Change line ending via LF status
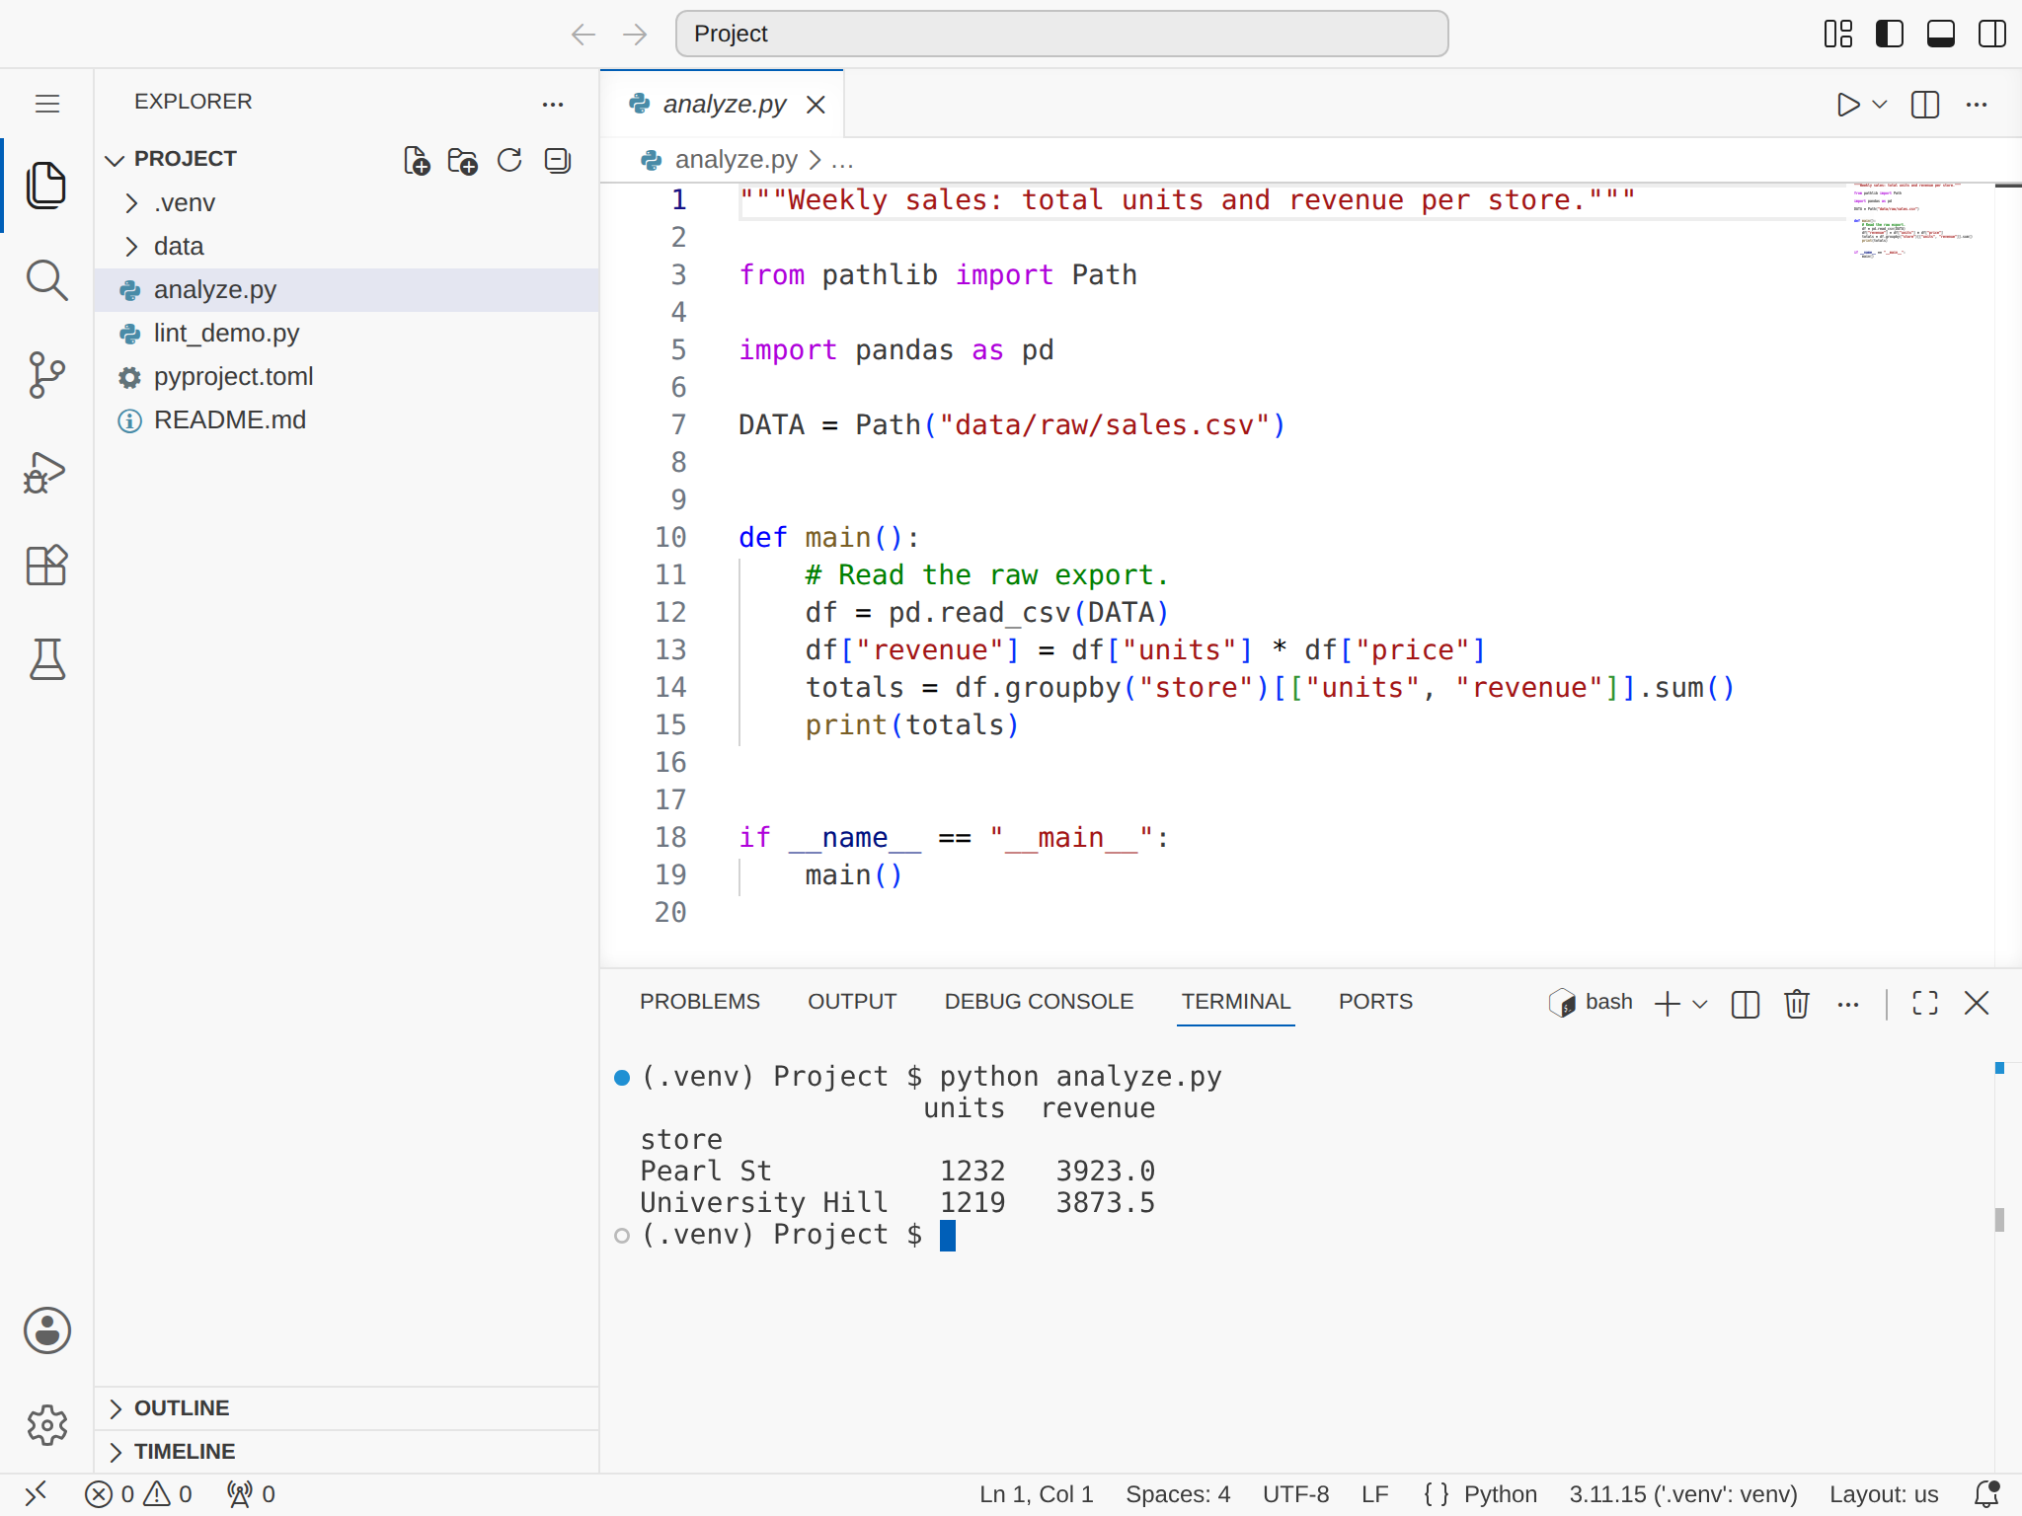This screenshot has height=1516, width=2022. [1374, 1494]
